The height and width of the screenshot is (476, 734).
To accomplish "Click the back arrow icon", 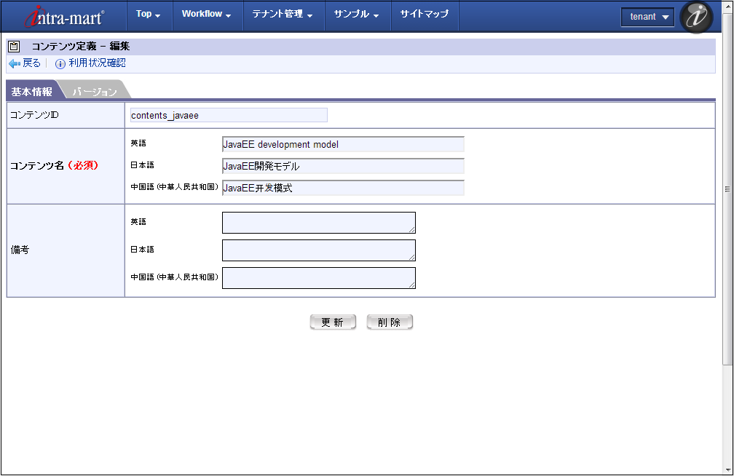I will coord(15,63).
